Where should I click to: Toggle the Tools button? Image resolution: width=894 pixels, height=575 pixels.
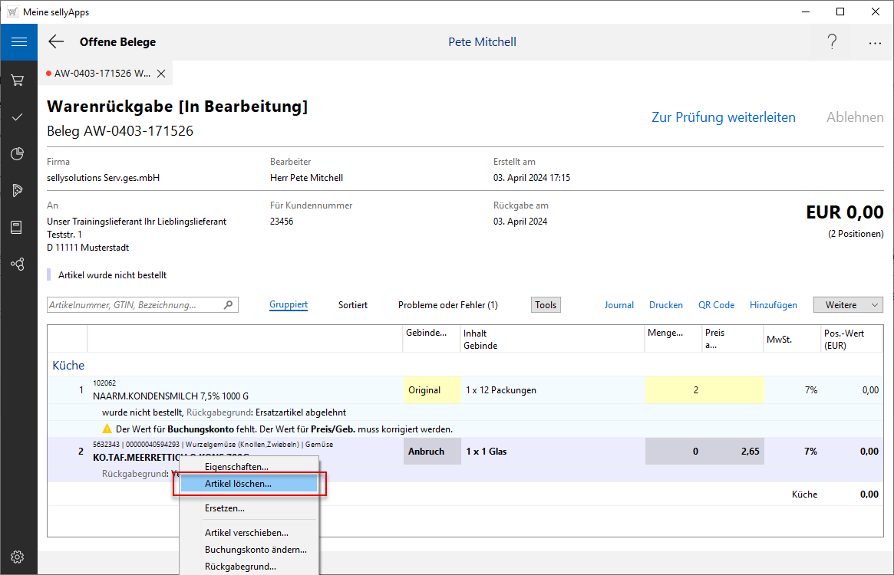[x=546, y=305]
